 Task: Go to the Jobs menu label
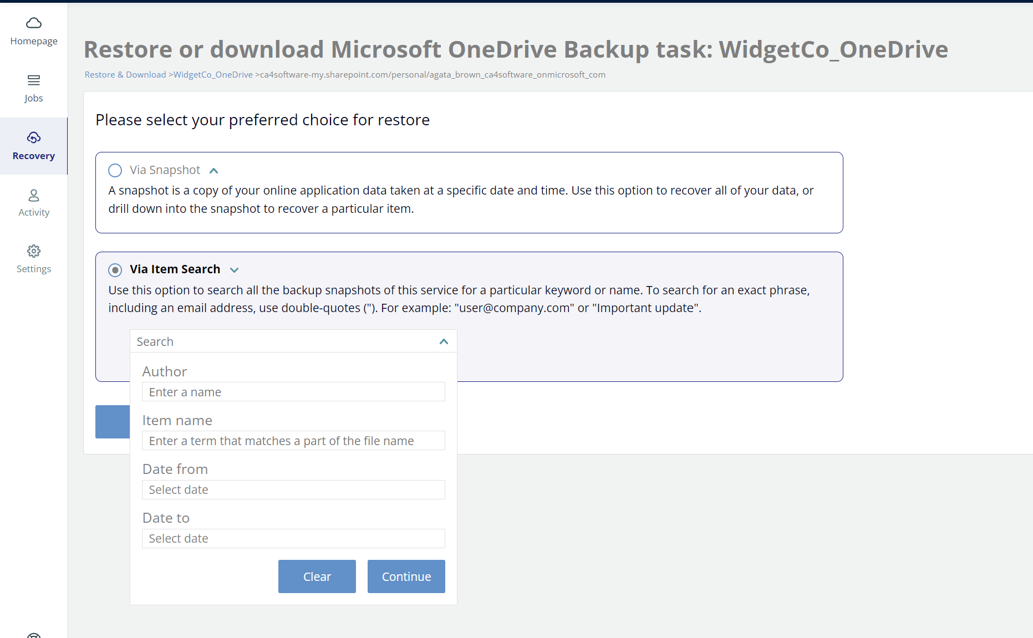pyautogui.click(x=34, y=98)
